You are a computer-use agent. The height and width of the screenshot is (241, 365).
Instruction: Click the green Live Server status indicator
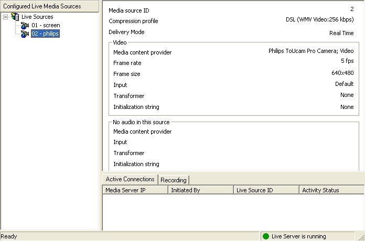(266, 236)
